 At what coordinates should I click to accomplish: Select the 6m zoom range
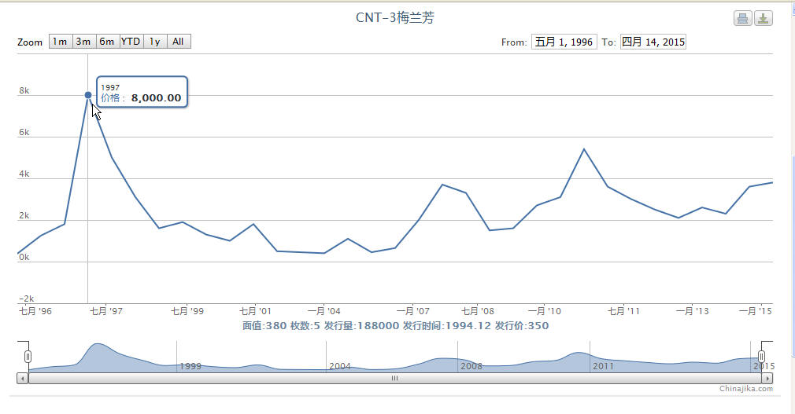click(x=108, y=42)
